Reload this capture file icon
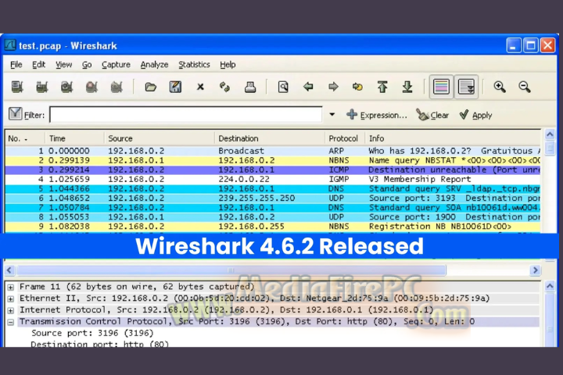The width and height of the screenshot is (563, 375). coord(224,87)
